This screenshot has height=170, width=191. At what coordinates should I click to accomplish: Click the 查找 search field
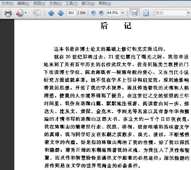tap(171, 13)
